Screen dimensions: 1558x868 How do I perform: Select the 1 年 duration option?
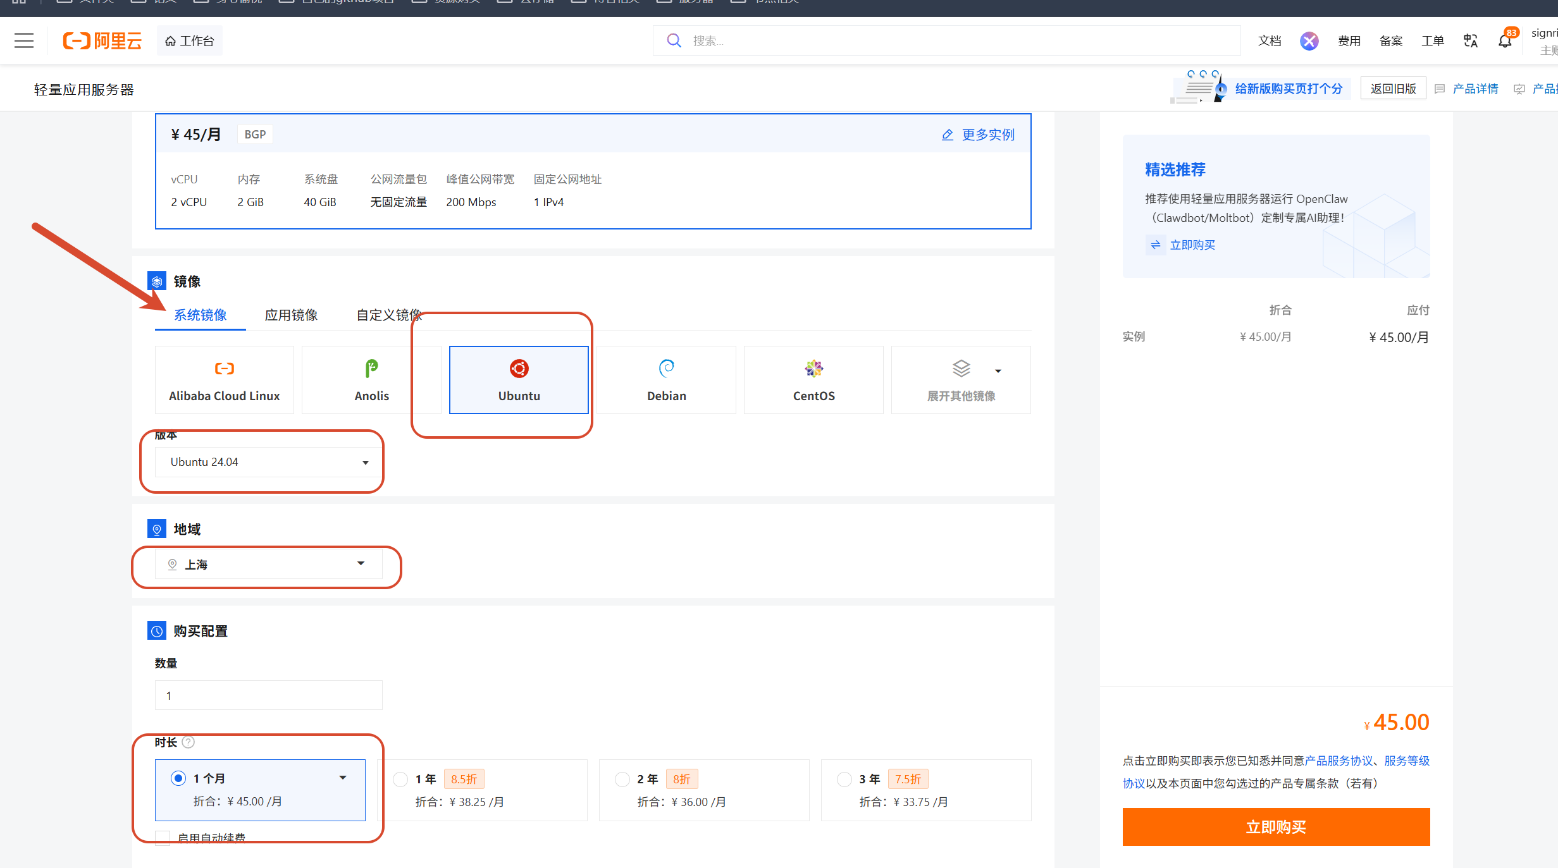(x=482, y=790)
